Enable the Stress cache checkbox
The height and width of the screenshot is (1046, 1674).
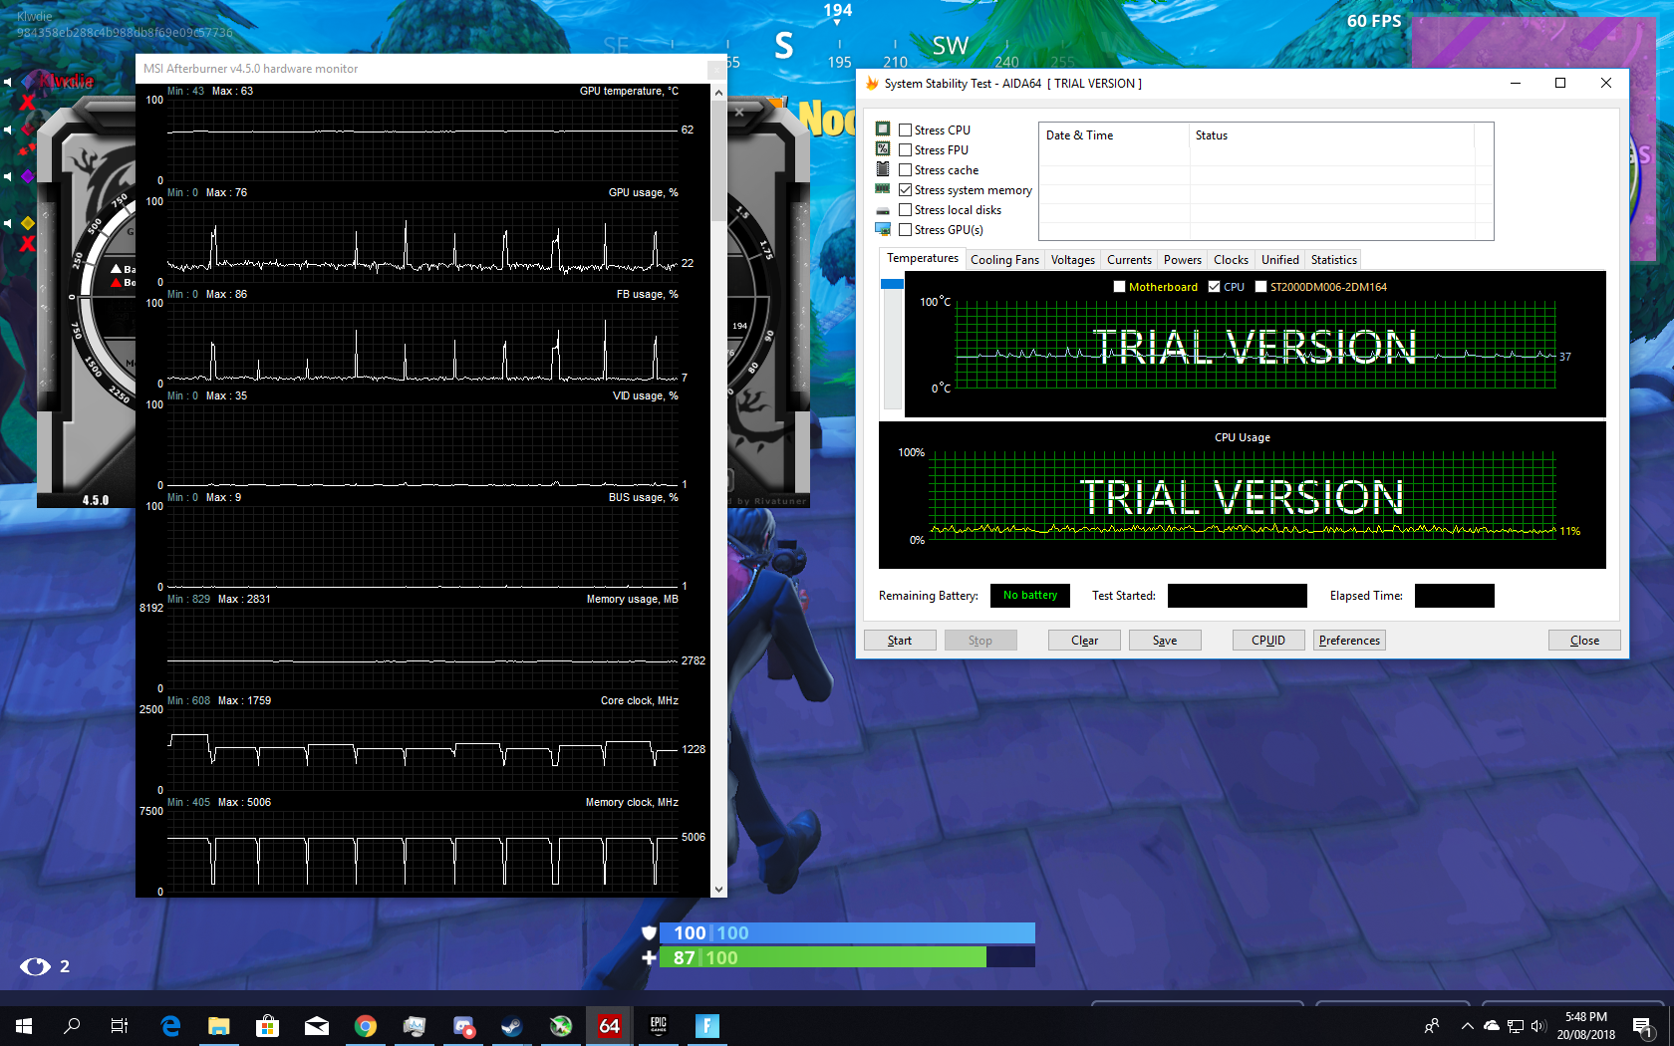(905, 169)
